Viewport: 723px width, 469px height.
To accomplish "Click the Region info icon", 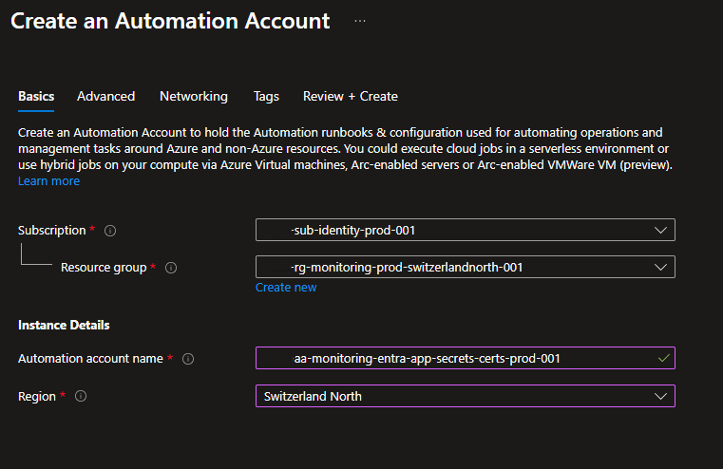I will [x=81, y=396].
